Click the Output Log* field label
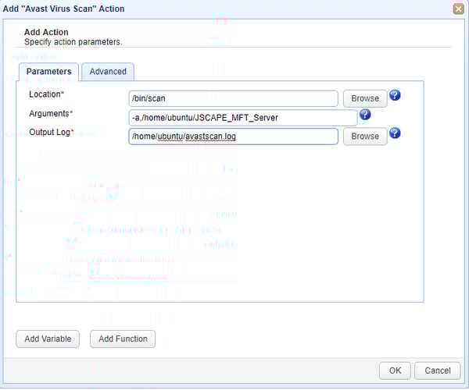The height and width of the screenshot is (390, 469). [52, 132]
